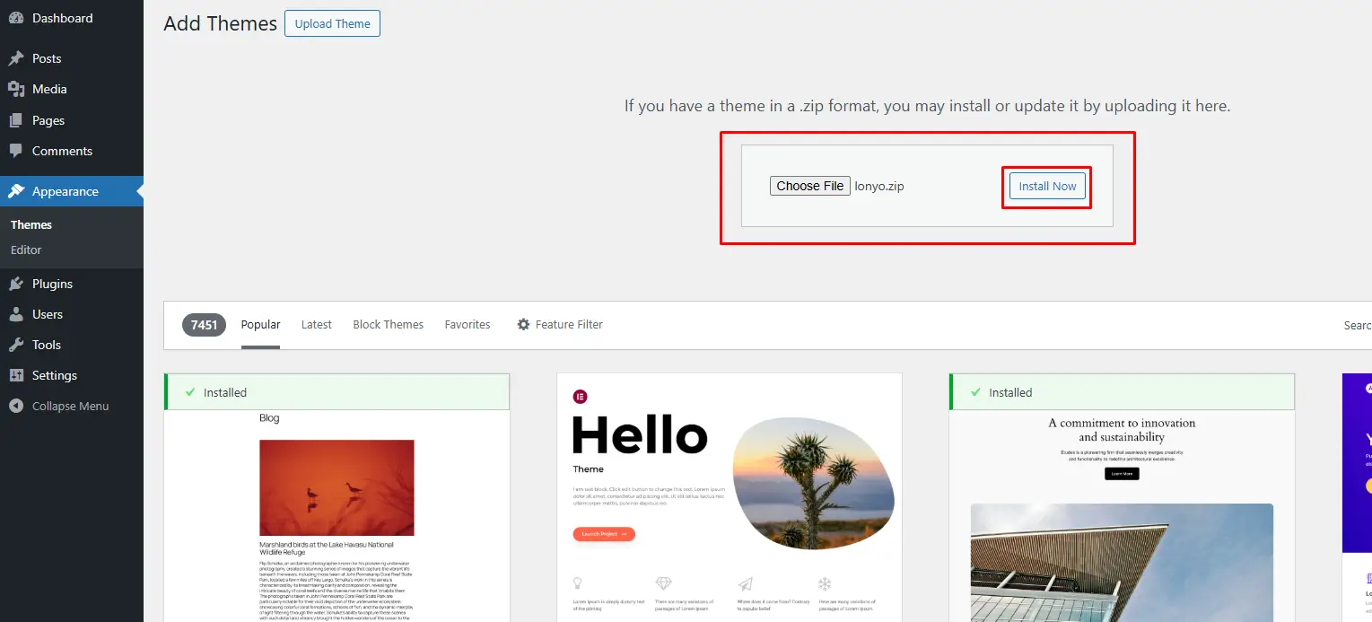The height and width of the screenshot is (622, 1372).
Task: Collapse the admin sidebar menu
Action: (x=72, y=406)
